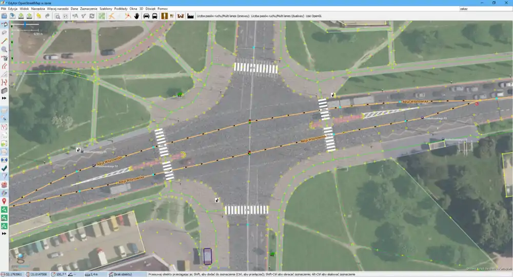The width and height of the screenshot is (513, 277).
Task: Click the Undo arrow in toolbar
Action: coord(38,16)
